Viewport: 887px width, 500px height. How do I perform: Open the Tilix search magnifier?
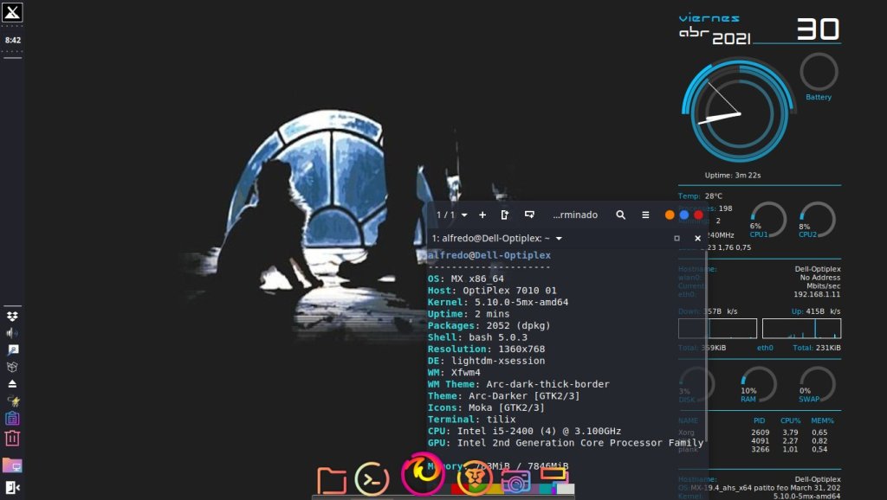point(621,215)
